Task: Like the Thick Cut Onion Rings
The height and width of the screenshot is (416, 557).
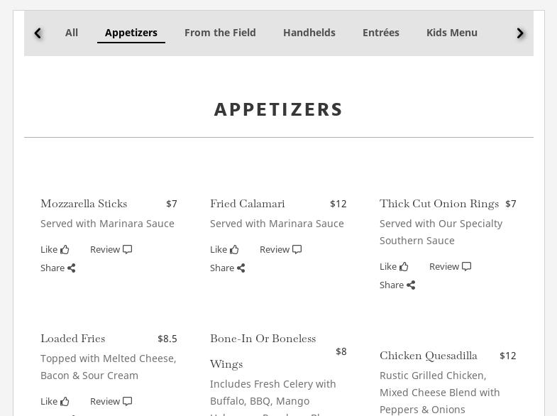Action: click(x=394, y=266)
